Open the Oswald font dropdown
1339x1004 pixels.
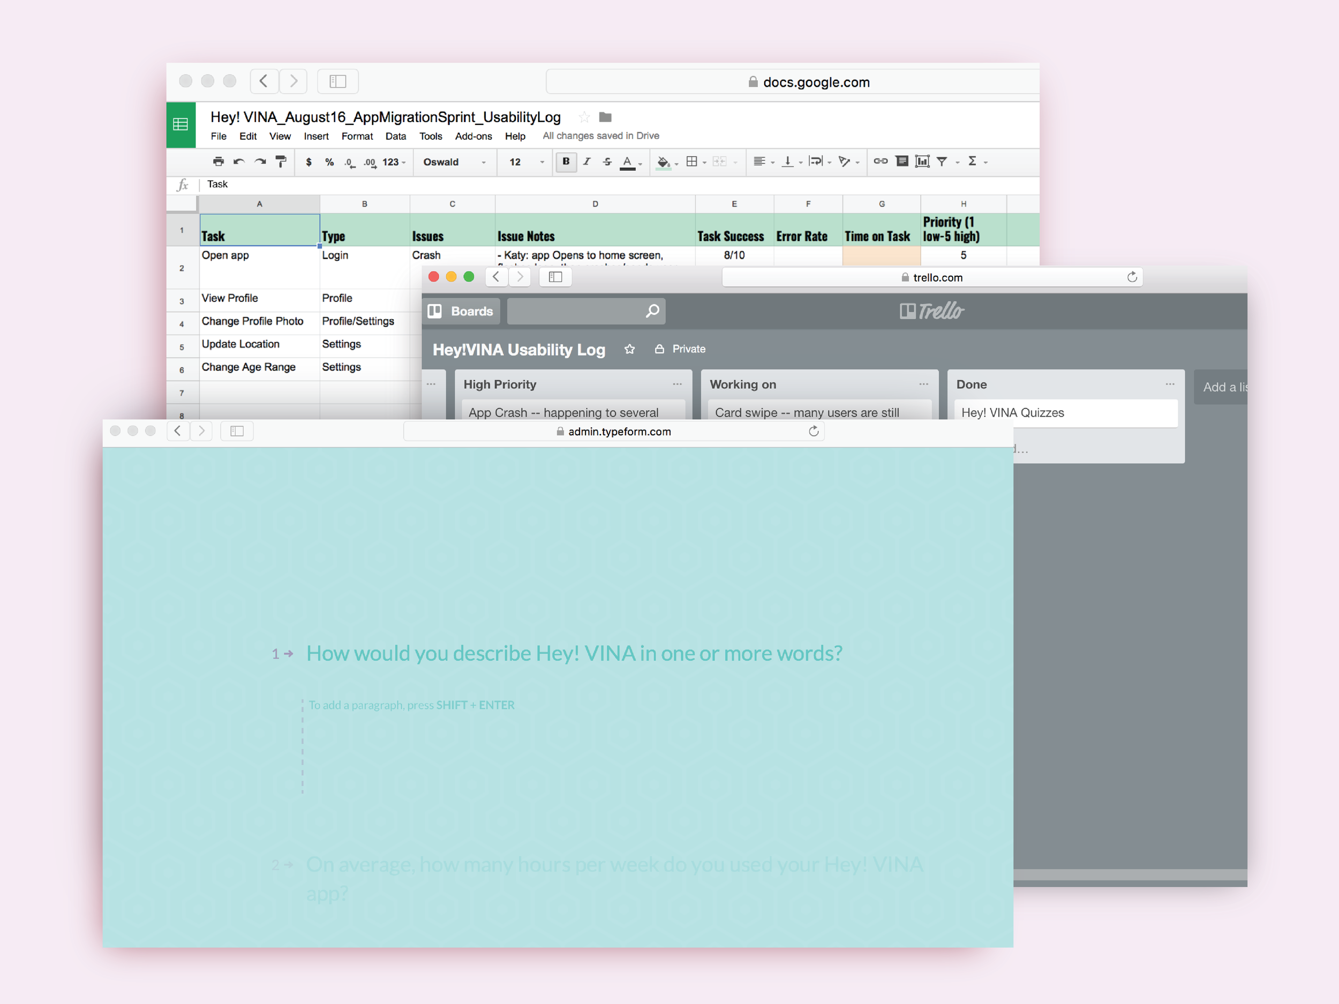[455, 162]
